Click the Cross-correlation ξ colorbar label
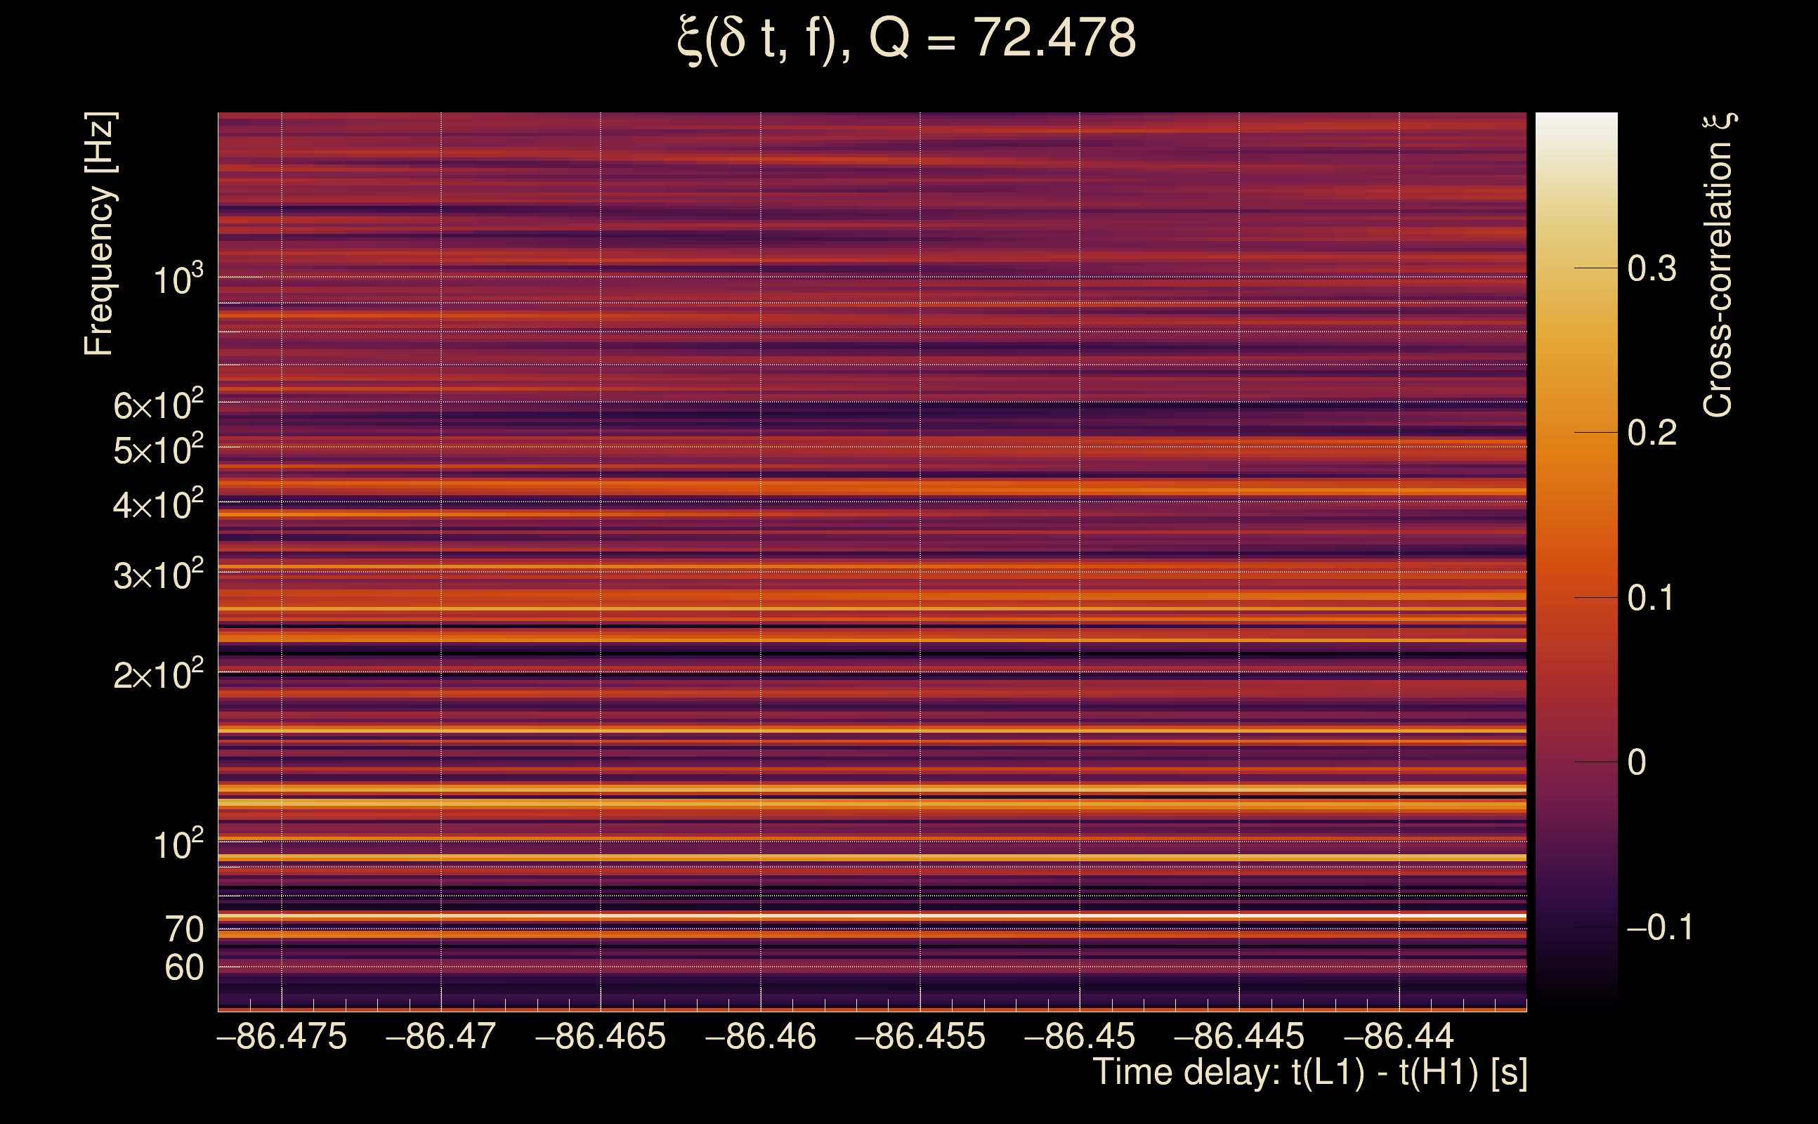This screenshot has width=1818, height=1124. tap(1718, 265)
